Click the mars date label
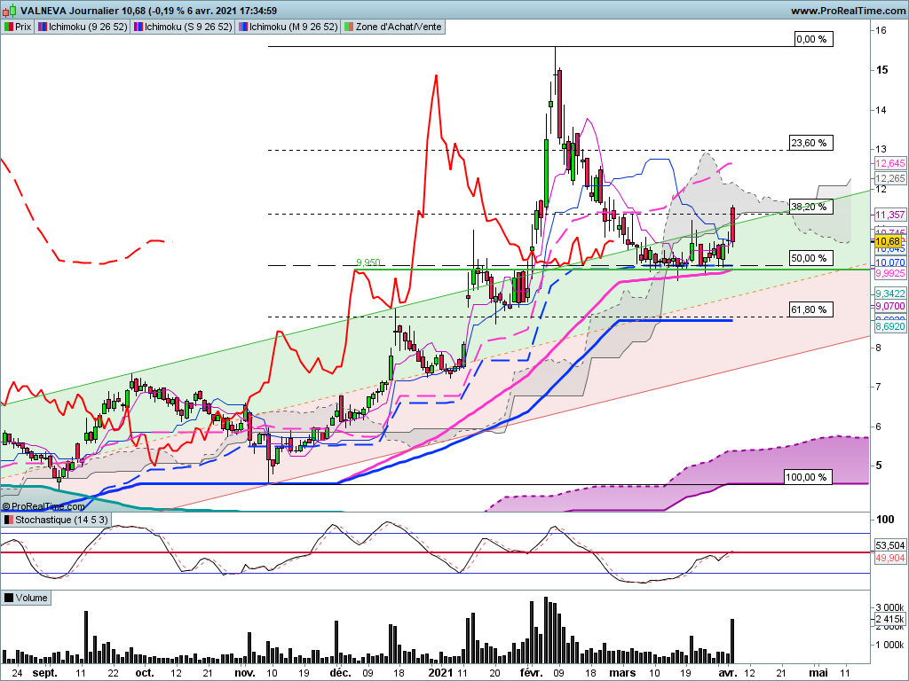This screenshot has height=681, width=909. point(622,673)
